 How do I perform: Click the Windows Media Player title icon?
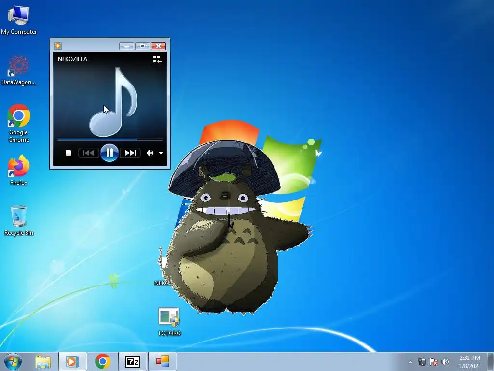coord(58,46)
